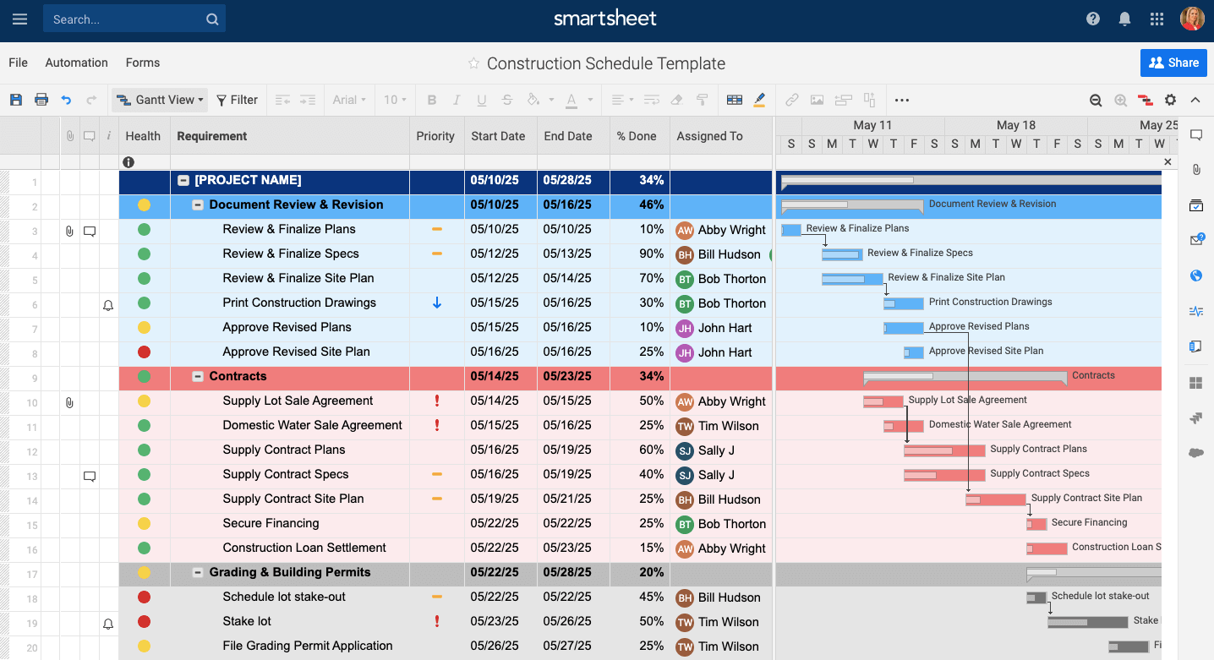Open the Gantt View dropdown

[160, 100]
